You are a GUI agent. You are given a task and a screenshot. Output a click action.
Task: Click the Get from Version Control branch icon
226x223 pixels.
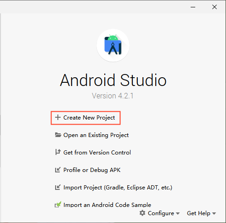58,152
